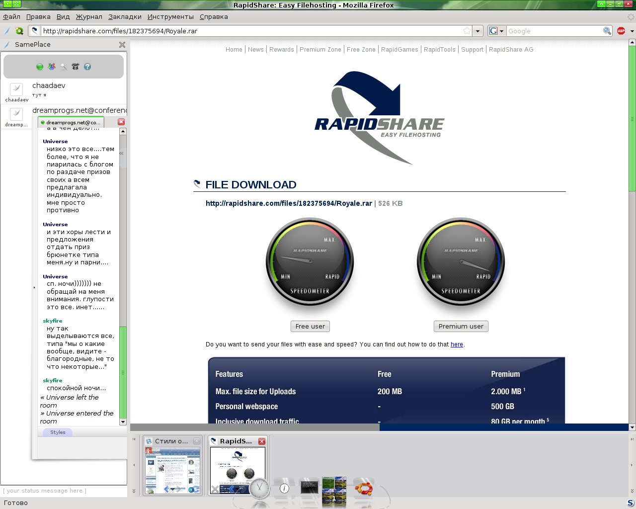Screen dimensions: 636x509
Task: Click the chat scrollbar down arrow
Action: pyautogui.click(x=123, y=422)
